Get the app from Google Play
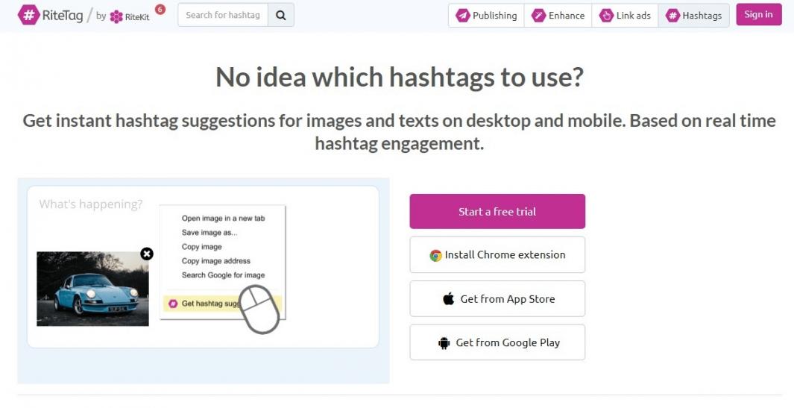 (497, 342)
